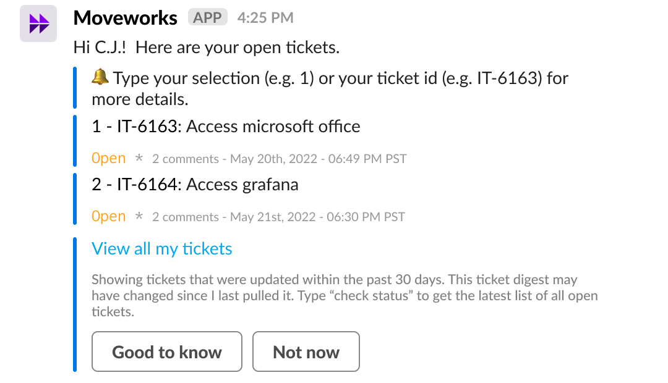Click the bell emoji in the message
668x383 pixels.
click(100, 78)
